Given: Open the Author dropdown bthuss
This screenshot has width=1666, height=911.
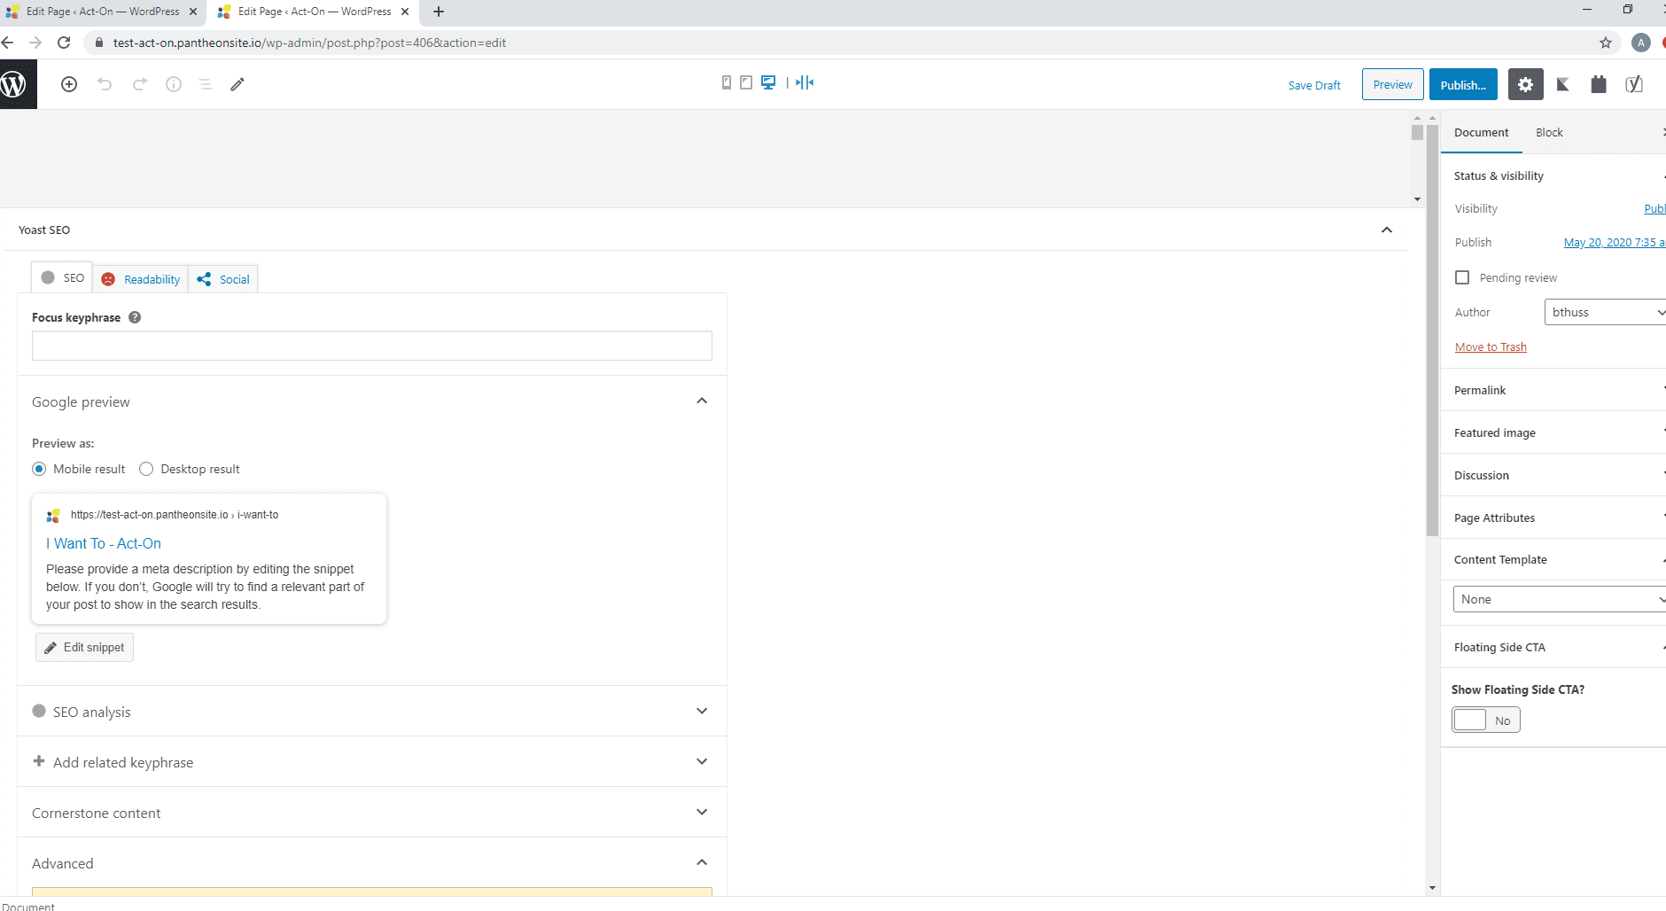Looking at the screenshot, I should click(1606, 312).
